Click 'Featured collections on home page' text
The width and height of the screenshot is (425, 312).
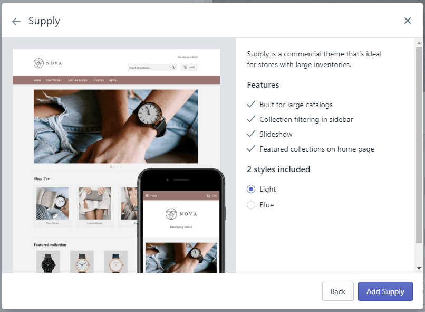click(x=317, y=149)
